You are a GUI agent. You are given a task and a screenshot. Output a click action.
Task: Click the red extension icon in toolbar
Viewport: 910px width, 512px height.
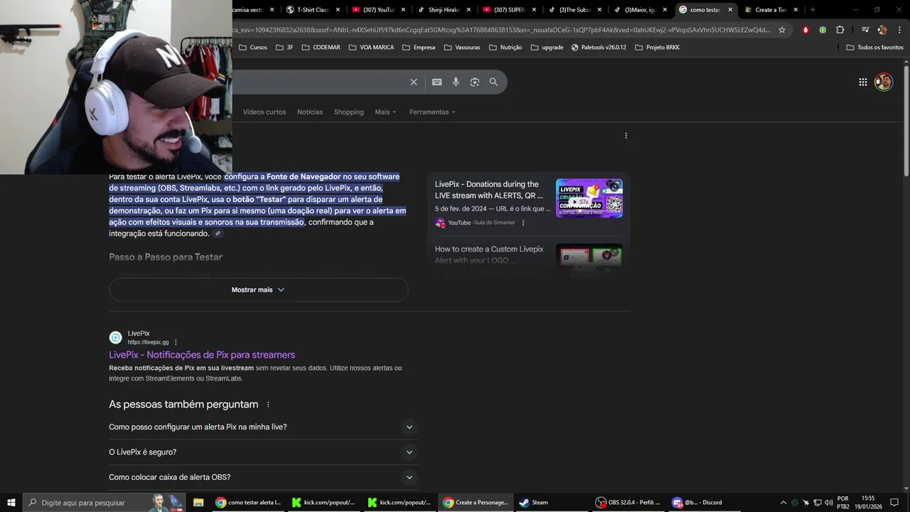click(805, 30)
